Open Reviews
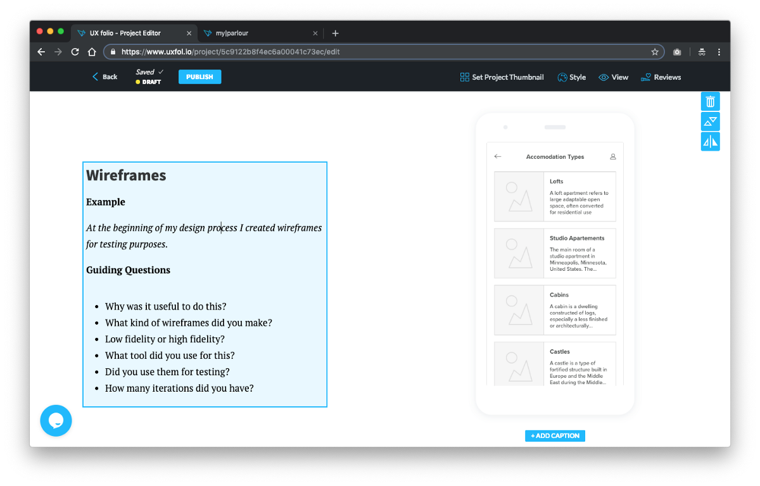760x486 pixels. click(x=661, y=77)
